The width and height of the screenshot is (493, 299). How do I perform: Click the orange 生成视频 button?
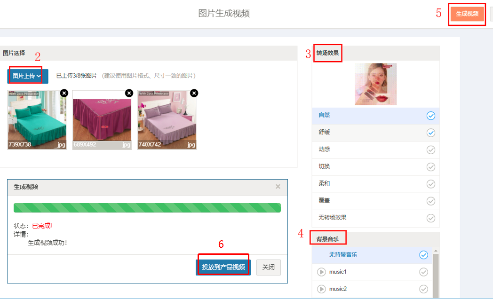pos(467,14)
